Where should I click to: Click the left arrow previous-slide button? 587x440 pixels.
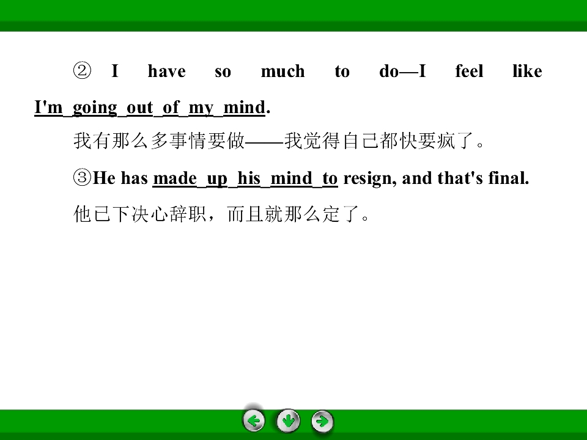click(x=254, y=420)
